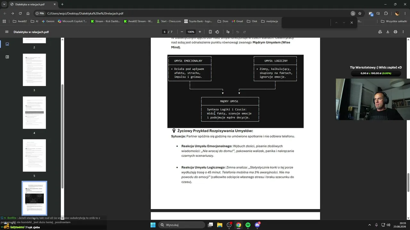Open the medytacja bookmarks folder
The height and width of the screenshot is (230, 410).
pyautogui.click(x=269, y=21)
